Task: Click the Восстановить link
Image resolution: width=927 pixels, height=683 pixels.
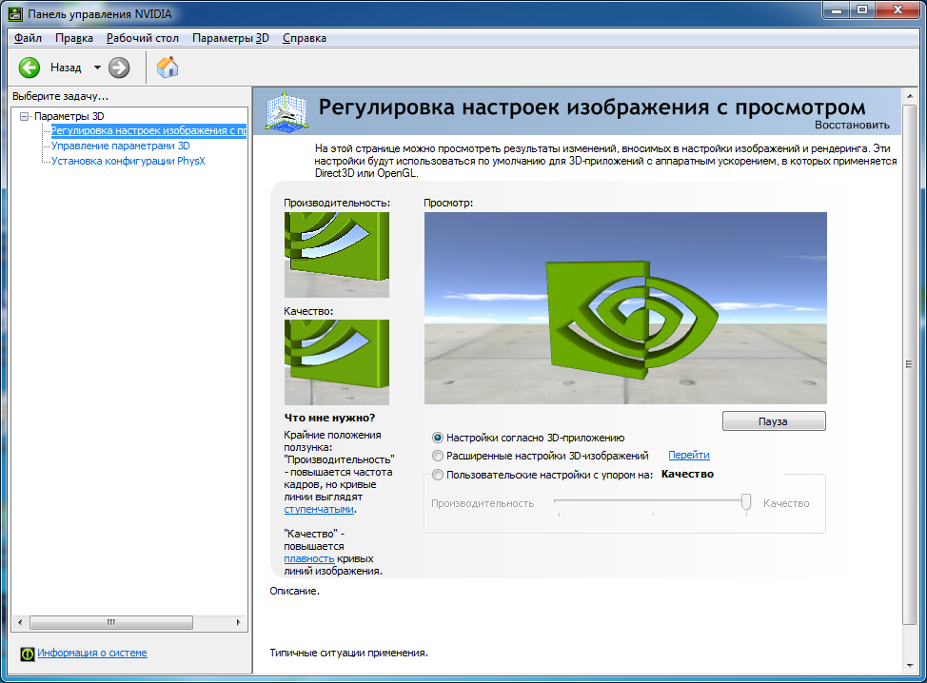Action: [852, 125]
